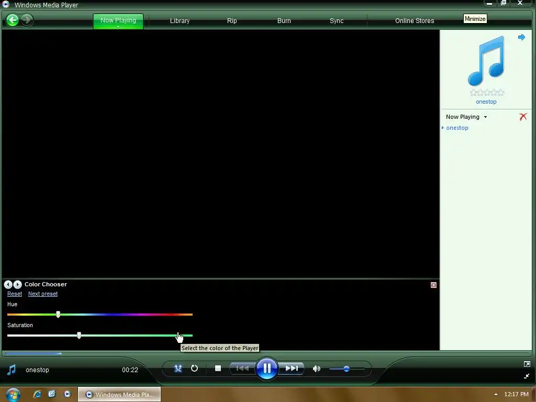Screen dimensions: 536x402
Task: Switch to full screen view
Action: pyautogui.click(x=527, y=364)
